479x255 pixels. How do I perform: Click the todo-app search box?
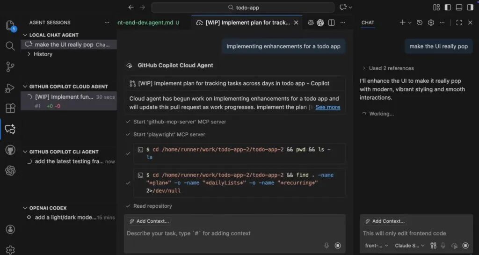243,7
